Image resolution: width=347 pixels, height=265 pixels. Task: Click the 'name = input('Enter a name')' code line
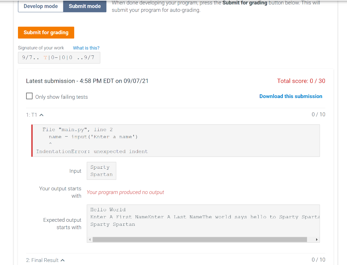(x=93, y=137)
